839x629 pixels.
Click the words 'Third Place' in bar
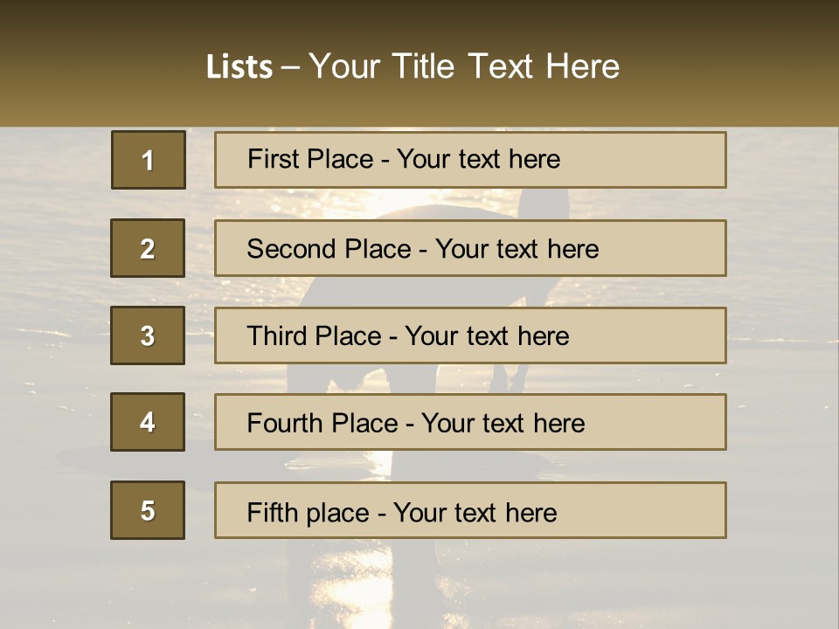[314, 335]
